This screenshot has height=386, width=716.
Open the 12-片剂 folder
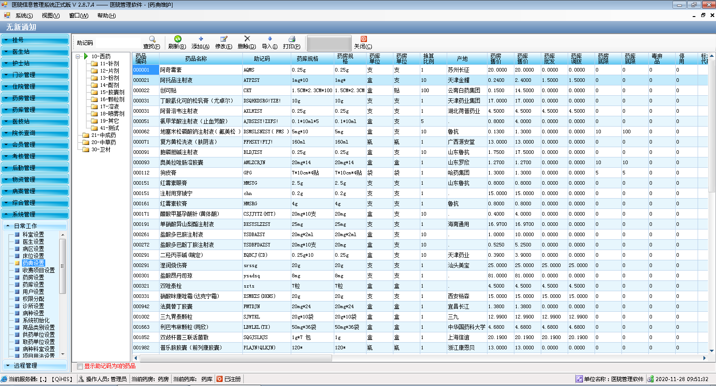(x=105, y=71)
